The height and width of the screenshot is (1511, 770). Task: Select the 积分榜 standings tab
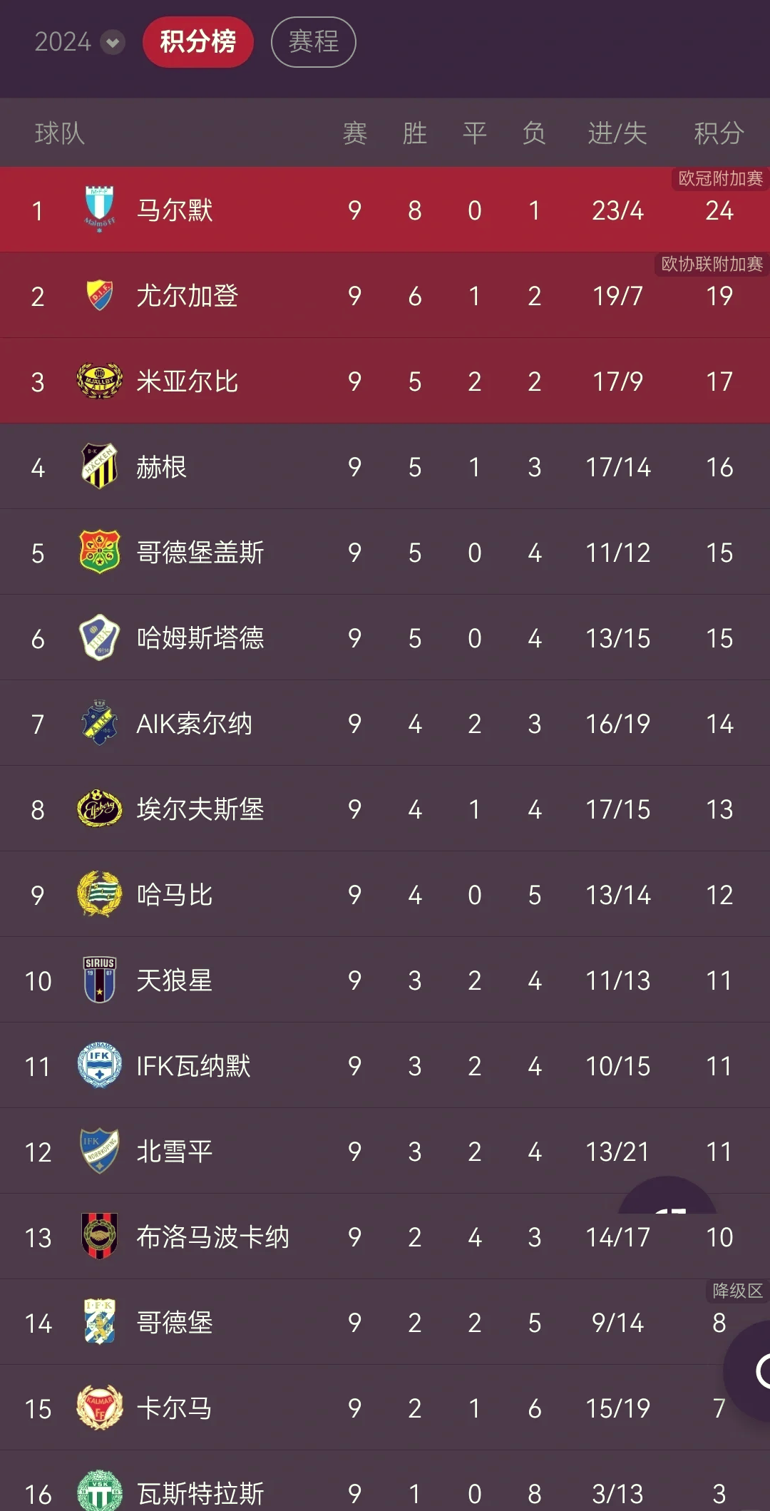coord(198,42)
